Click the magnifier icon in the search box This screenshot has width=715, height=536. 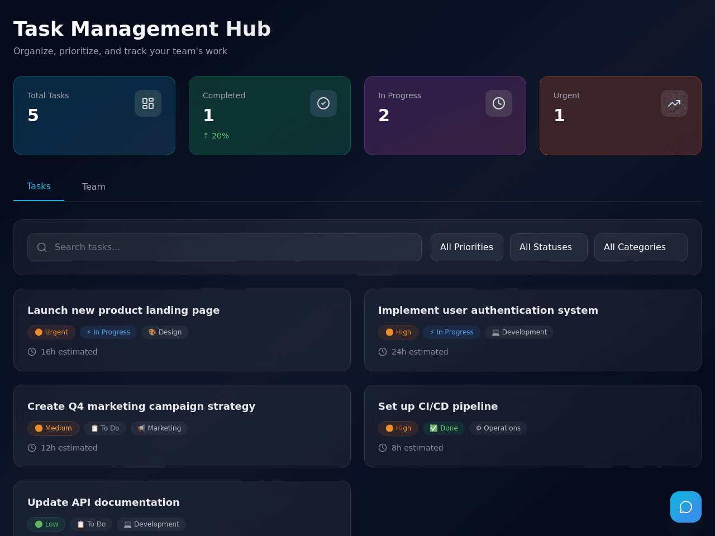[x=42, y=247]
